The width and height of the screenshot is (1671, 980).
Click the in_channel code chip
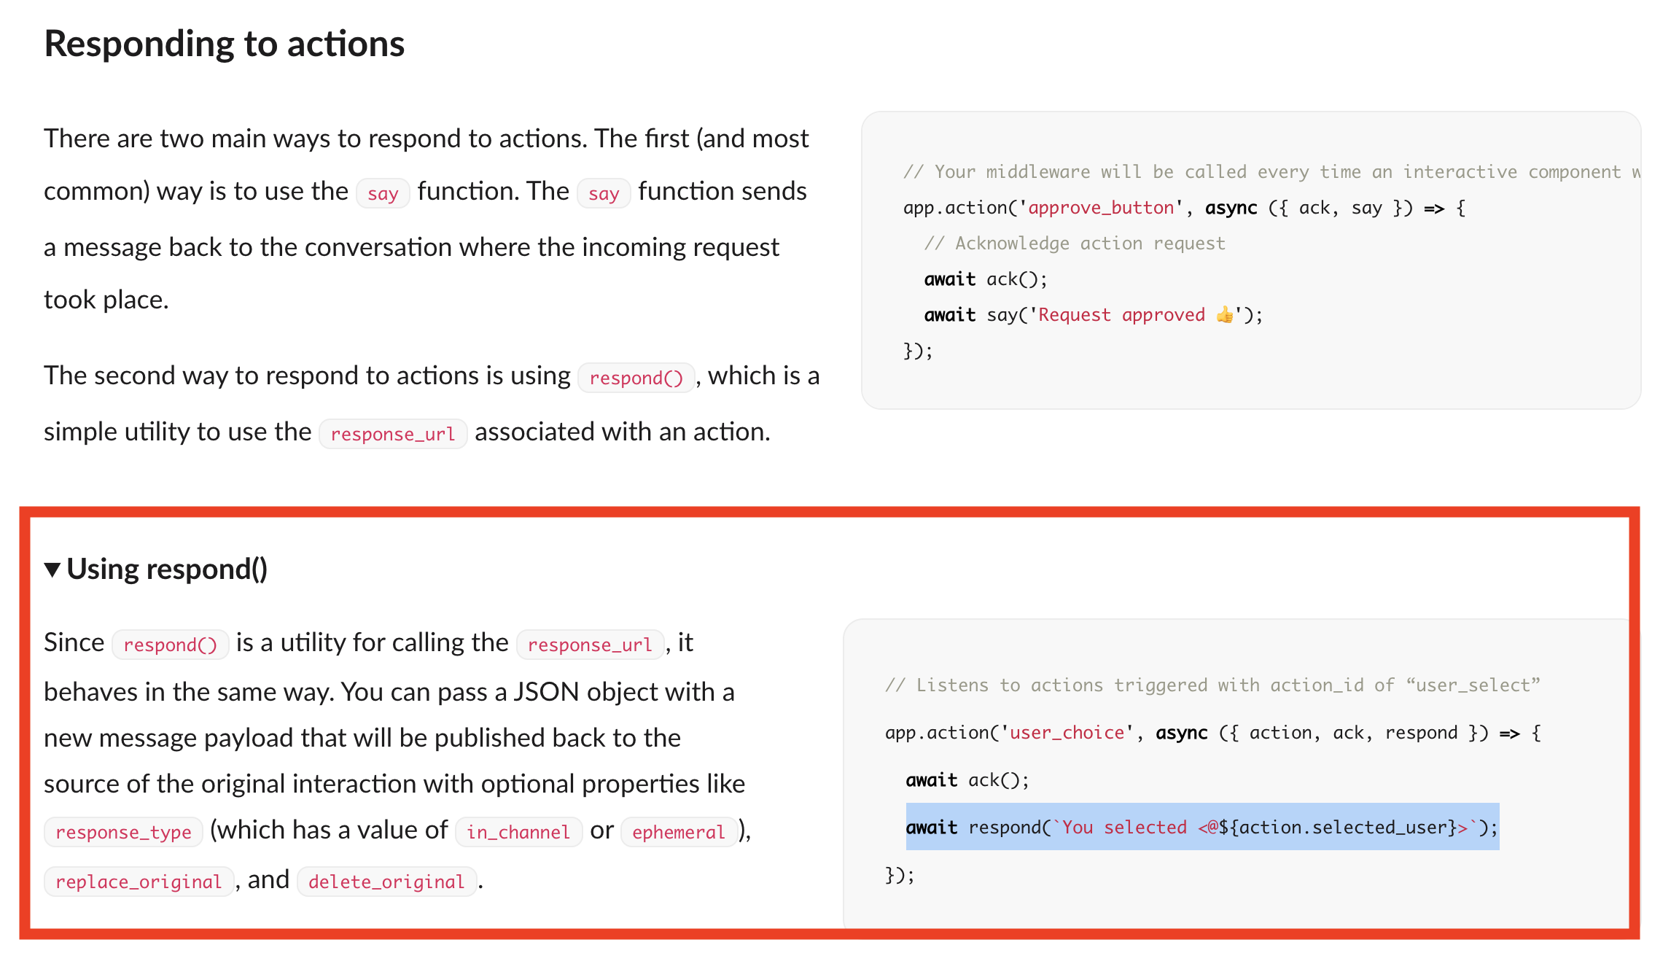click(518, 831)
